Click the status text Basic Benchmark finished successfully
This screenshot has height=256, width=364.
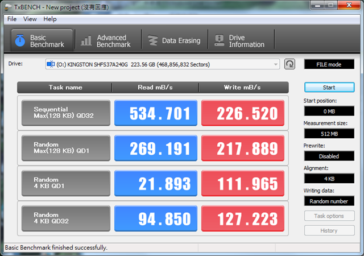coord(56,247)
